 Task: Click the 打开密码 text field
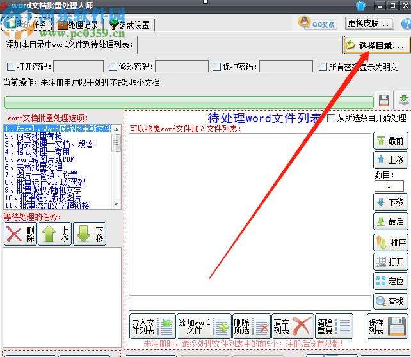78,67
